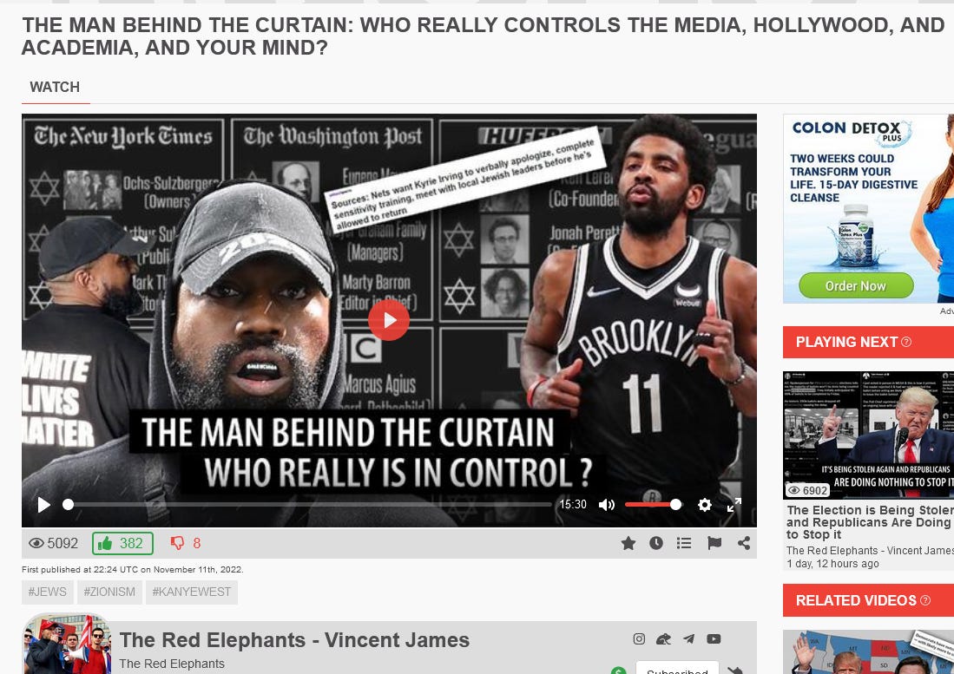Image resolution: width=954 pixels, height=674 pixels.
Task: Open the channel's Instagram link icon
Action: click(x=639, y=638)
